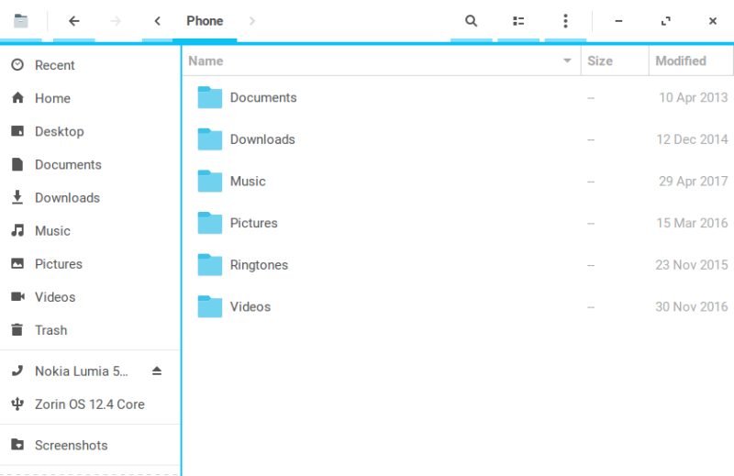Click the Music note icon in sidebar

coord(17,230)
